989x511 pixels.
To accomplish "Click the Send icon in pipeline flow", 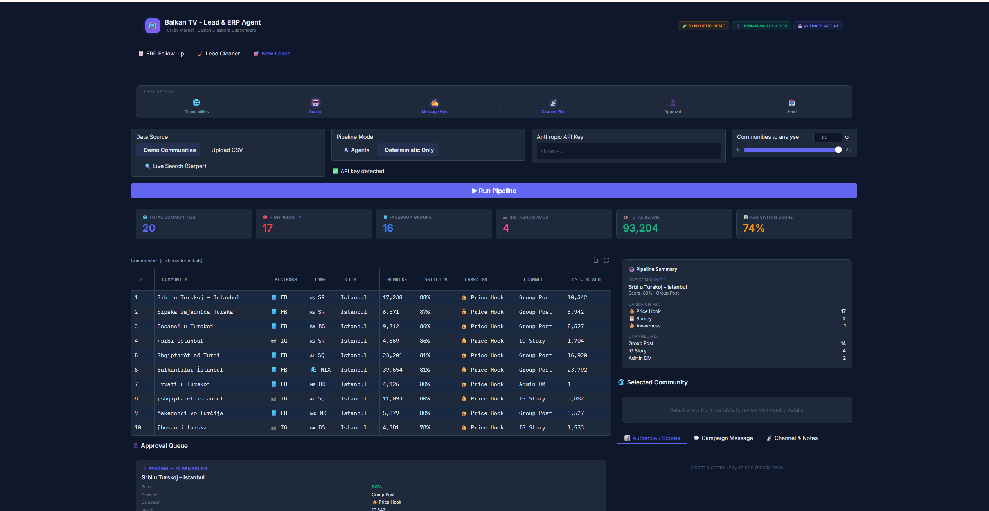I will pos(791,103).
